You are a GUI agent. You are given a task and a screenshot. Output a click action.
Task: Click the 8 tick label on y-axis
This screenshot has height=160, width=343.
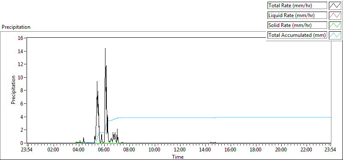[22, 91]
